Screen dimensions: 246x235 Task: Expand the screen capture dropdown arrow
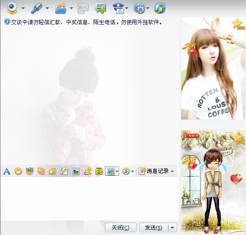click(117, 171)
